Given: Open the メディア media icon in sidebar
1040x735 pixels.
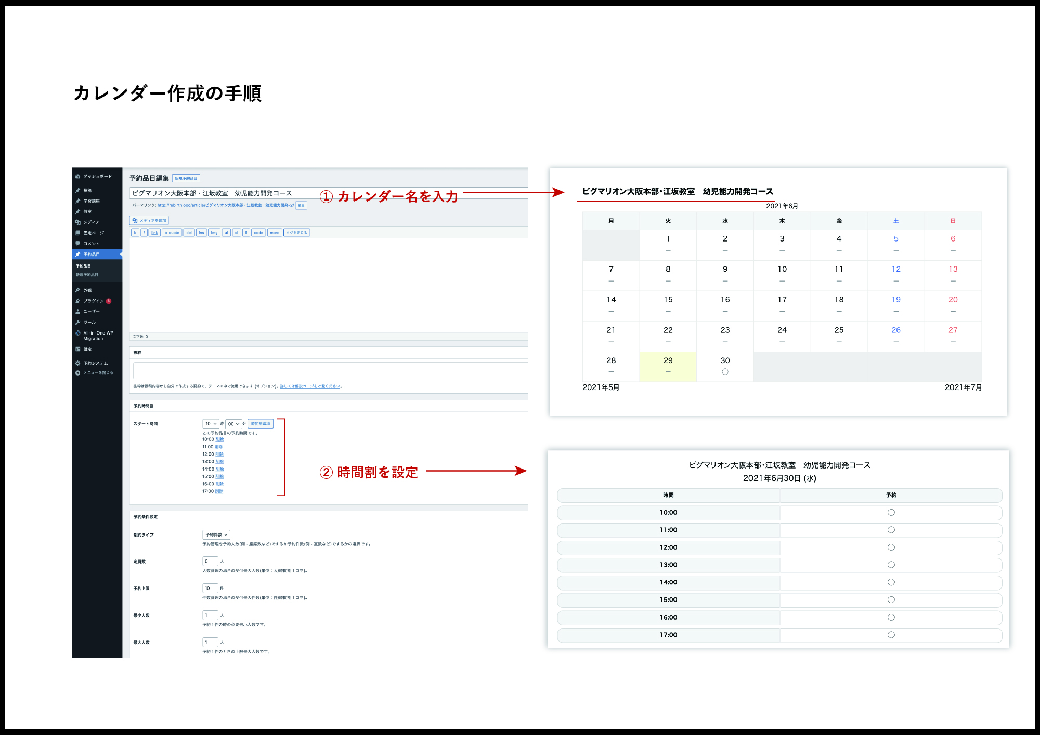Looking at the screenshot, I should point(77,222).
